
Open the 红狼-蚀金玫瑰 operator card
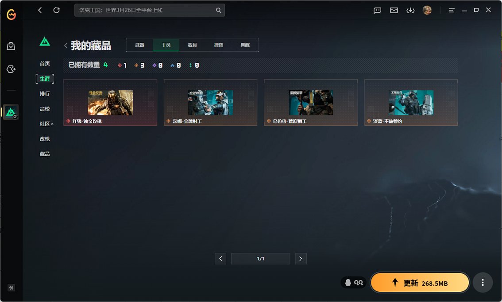pyautogui.click(x=110, y=103)
